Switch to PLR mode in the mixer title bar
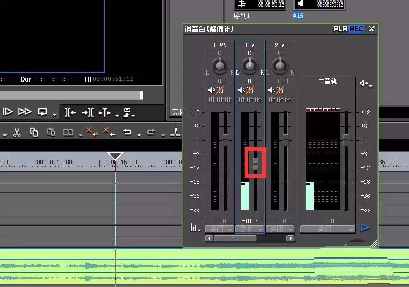This screenshot has width=409, height=287. coord(340,29)
